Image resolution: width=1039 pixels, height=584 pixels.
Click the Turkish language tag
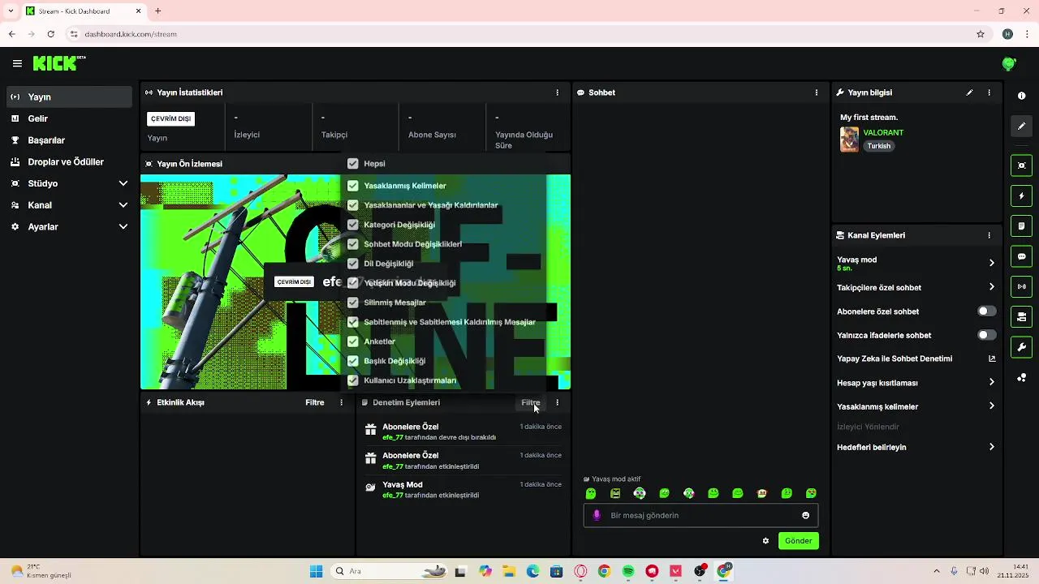click(x=878, y=146)
